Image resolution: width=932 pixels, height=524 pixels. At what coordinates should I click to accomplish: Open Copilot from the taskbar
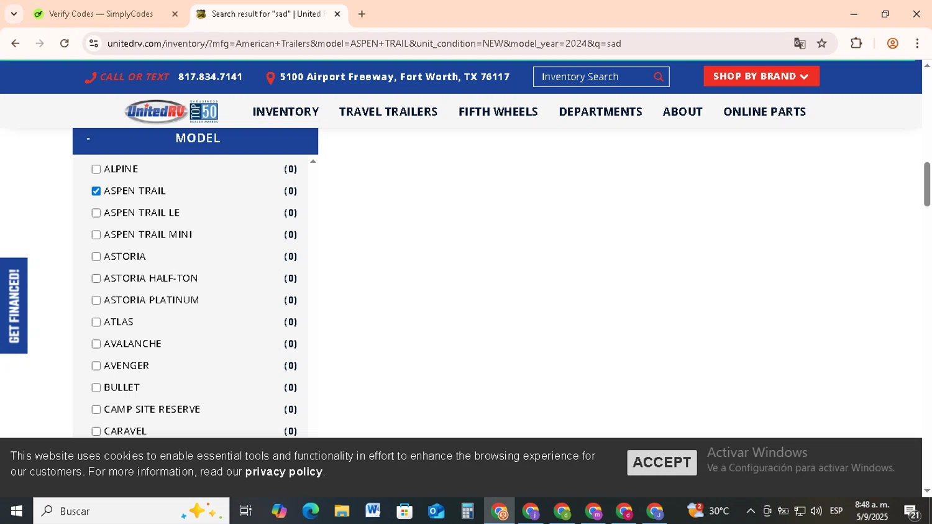click(279, 511)
